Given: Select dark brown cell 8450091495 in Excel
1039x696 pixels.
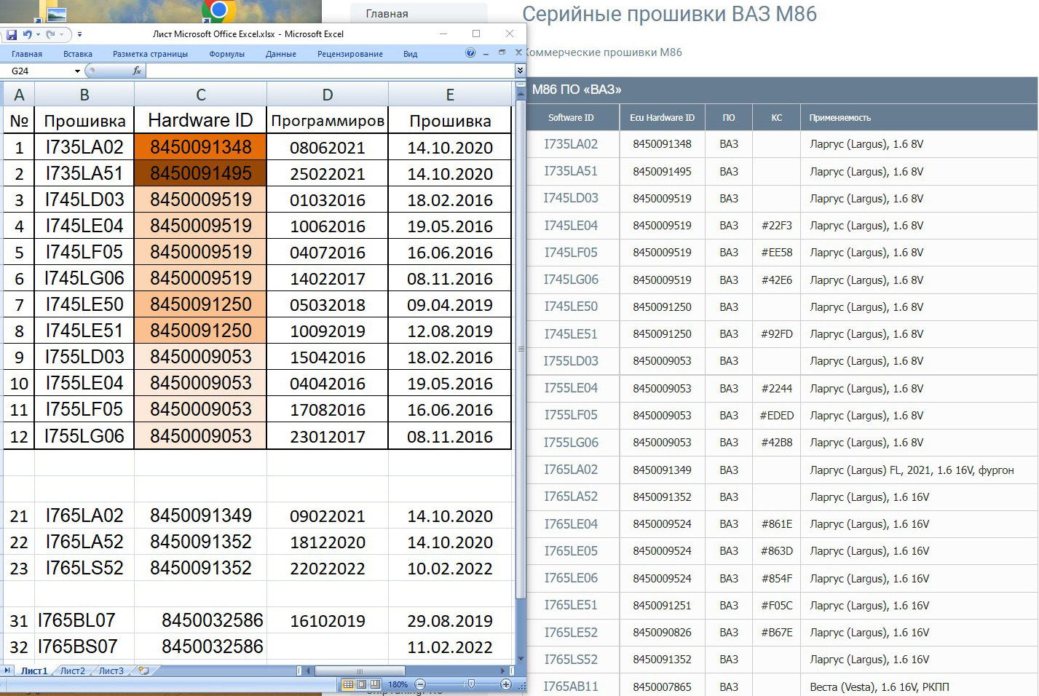Looking at the screenshot, I should point(200,173).
